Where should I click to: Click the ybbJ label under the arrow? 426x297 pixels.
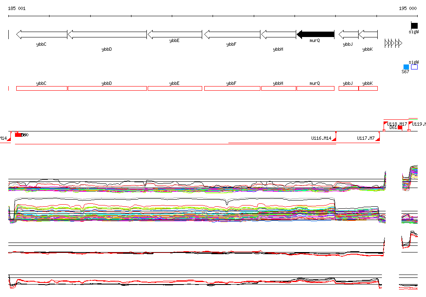coord(348,44)
